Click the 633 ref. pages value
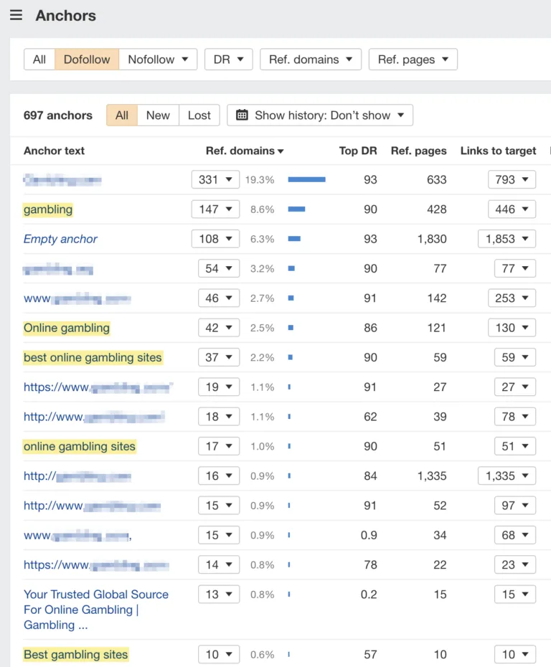Viewport: 551px width, 667px height. pyautogui.click(x=436, y=180)
